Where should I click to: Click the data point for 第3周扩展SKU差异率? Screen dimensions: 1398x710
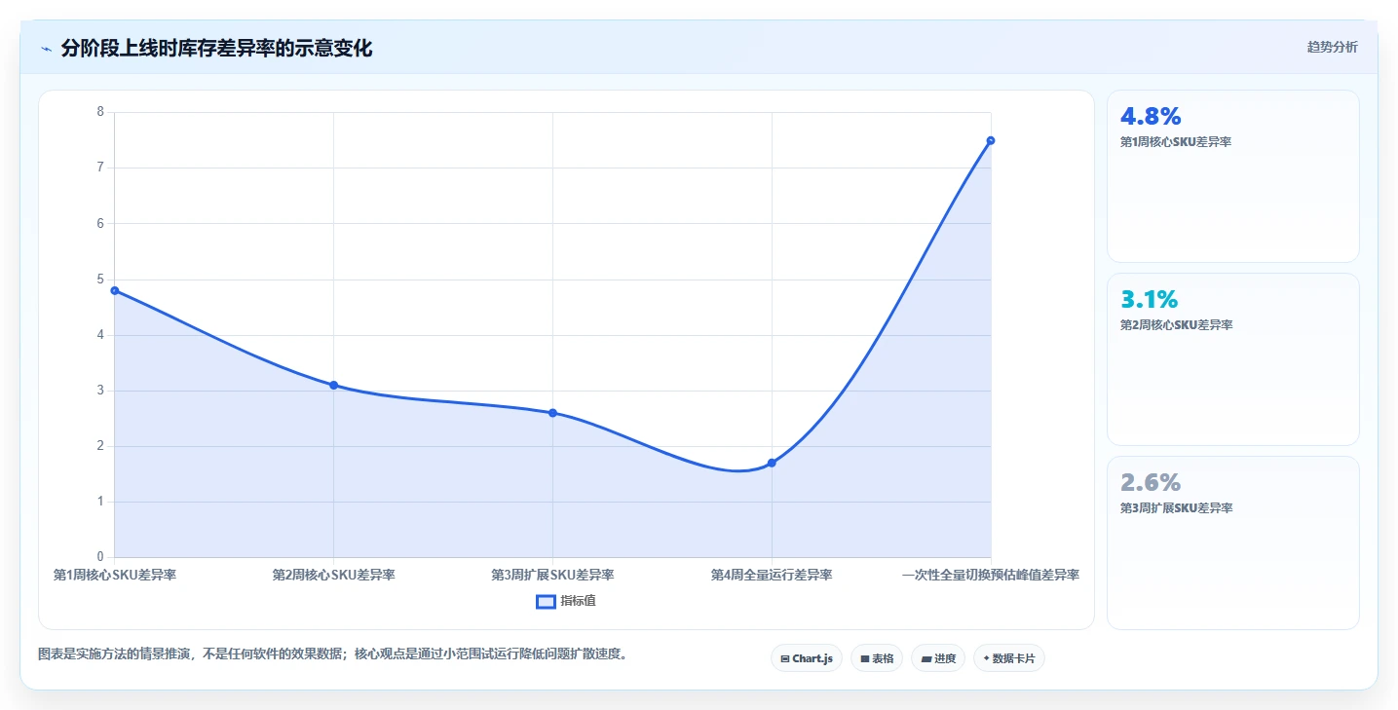(552, 413)
